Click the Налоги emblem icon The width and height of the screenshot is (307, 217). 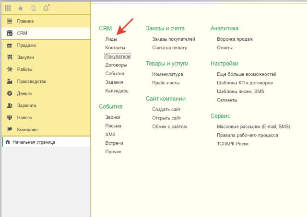coord(10,117)
